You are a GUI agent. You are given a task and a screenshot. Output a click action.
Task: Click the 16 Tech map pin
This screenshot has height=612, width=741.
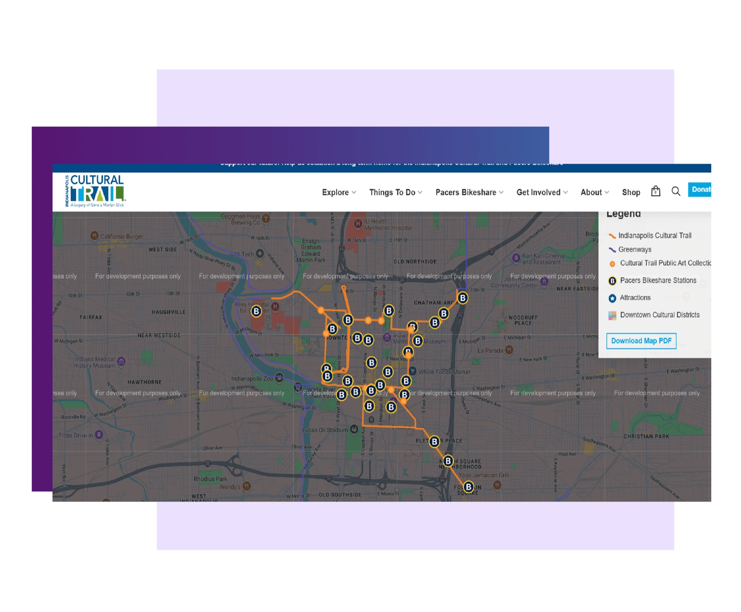(x=260, y=253)
